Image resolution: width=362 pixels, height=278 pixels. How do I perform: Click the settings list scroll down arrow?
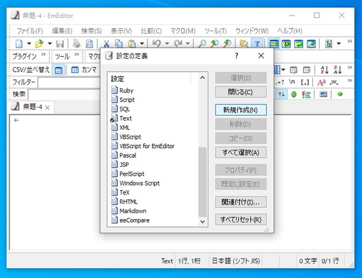[202, 222]
